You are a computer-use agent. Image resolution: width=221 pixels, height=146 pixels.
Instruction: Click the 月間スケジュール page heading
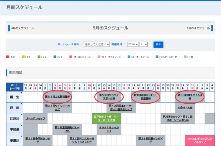(x=24, y=7)
